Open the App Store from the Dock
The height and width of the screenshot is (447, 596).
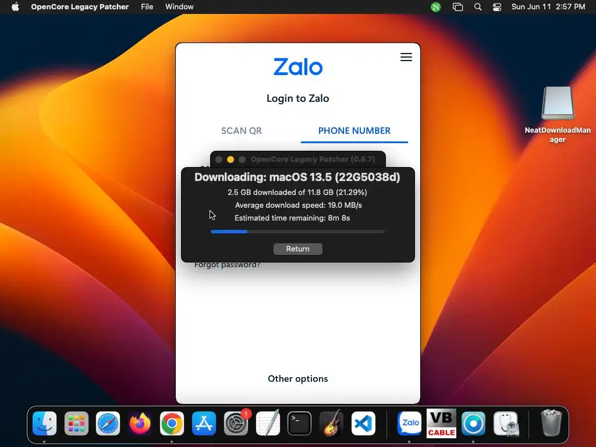[204, 424]
